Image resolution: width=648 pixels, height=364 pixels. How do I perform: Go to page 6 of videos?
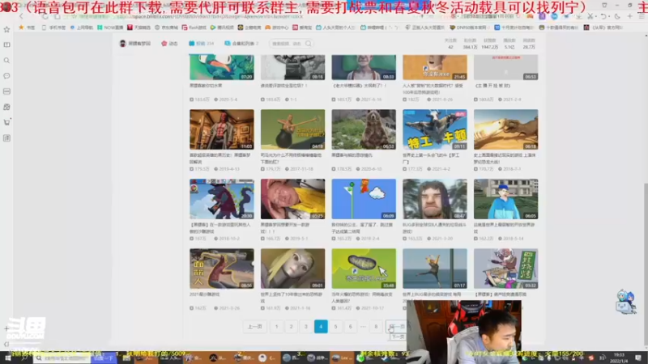tap(351, 327)
